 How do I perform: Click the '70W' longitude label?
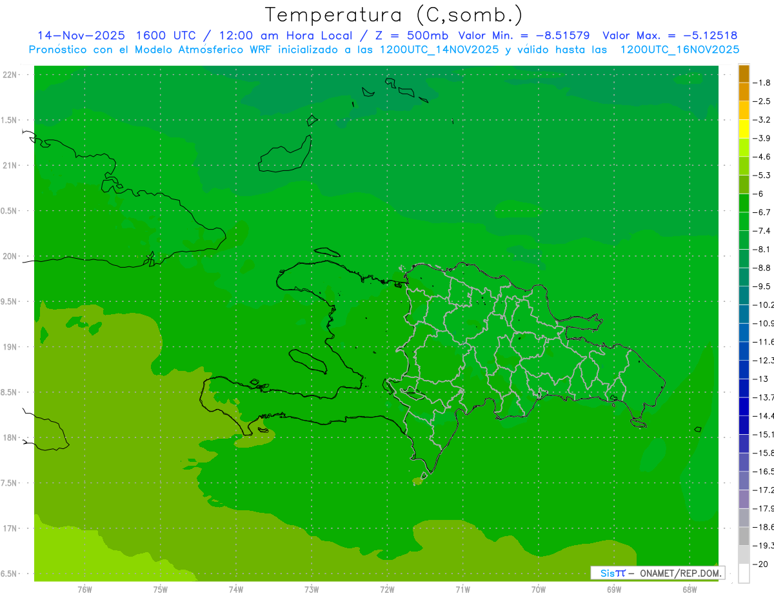pyautogui.click(x=539, y=589)
